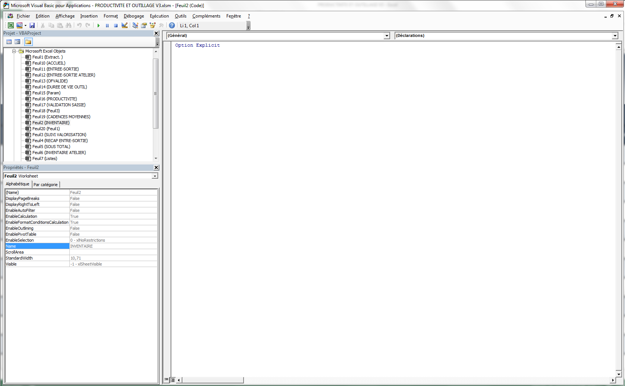Click the Copy toolbar icon
The image size is (625, 386).
(x=51, y=25)
